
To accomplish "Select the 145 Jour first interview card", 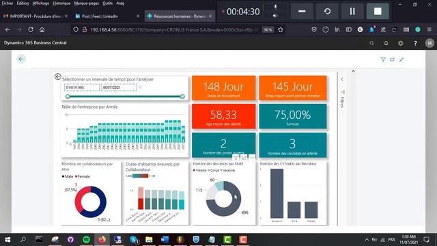I will tap(293, 88).
